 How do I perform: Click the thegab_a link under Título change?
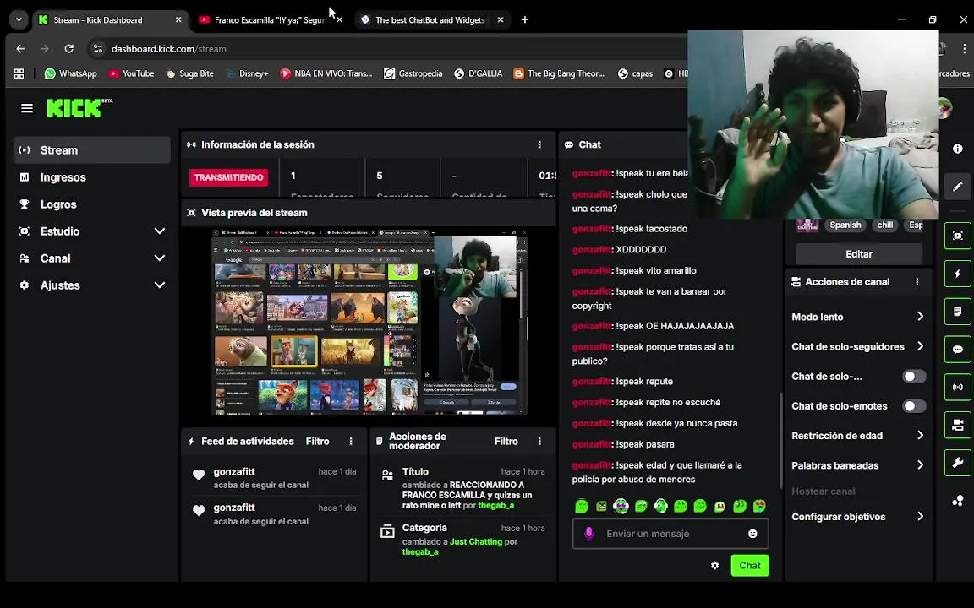coord(495,506)
